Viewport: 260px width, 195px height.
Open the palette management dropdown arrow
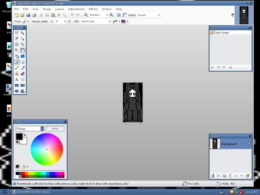(27, 167)
